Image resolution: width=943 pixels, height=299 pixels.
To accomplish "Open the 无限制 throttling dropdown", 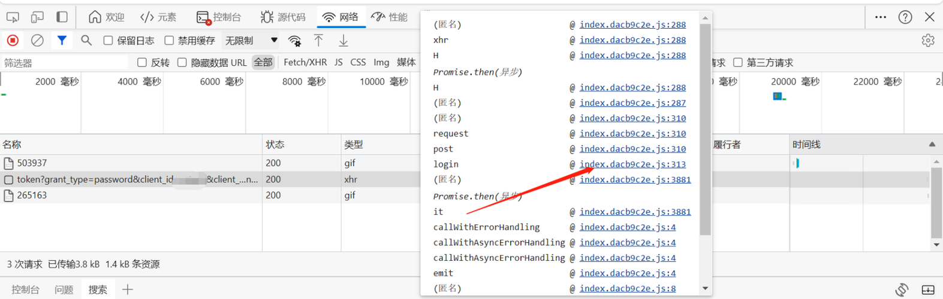I will click(x=251, y=41).
